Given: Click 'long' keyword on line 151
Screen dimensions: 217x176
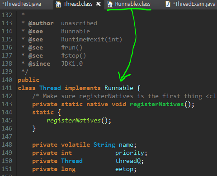Looking at the screenshot, I should 68,169.
